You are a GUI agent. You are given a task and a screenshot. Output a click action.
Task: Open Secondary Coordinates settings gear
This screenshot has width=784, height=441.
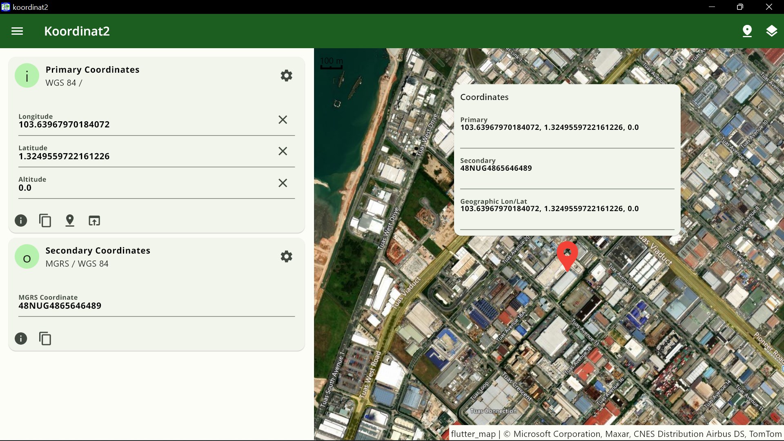pos(286,256)
